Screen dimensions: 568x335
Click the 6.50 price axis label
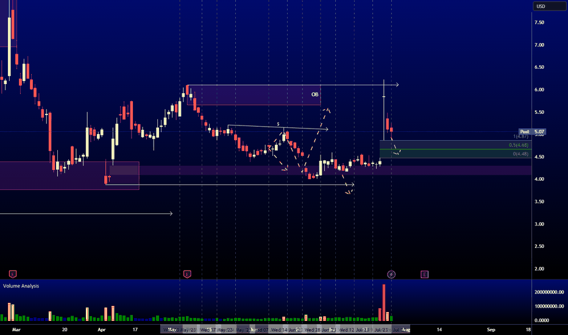[539, 67]
